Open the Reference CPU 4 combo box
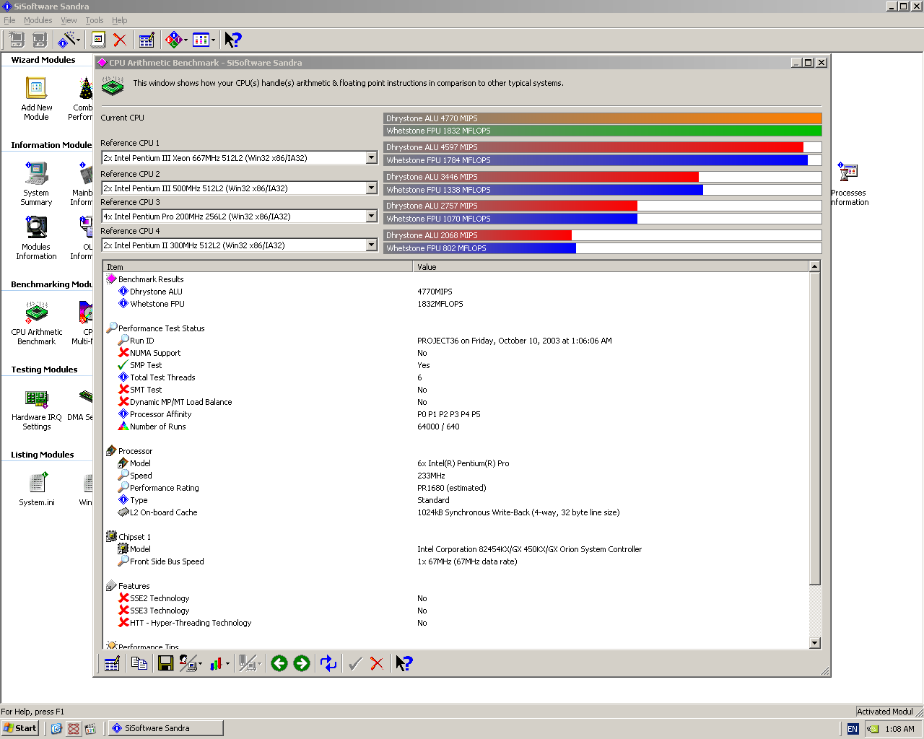 tap(371, 245)
